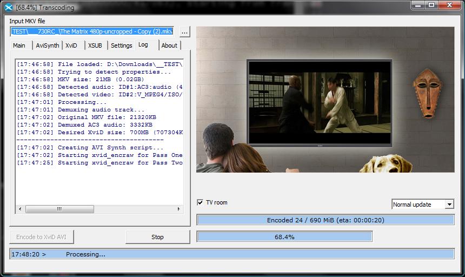Click the log scroll left arrow
The image size is (465, 277).
[20, 209]
